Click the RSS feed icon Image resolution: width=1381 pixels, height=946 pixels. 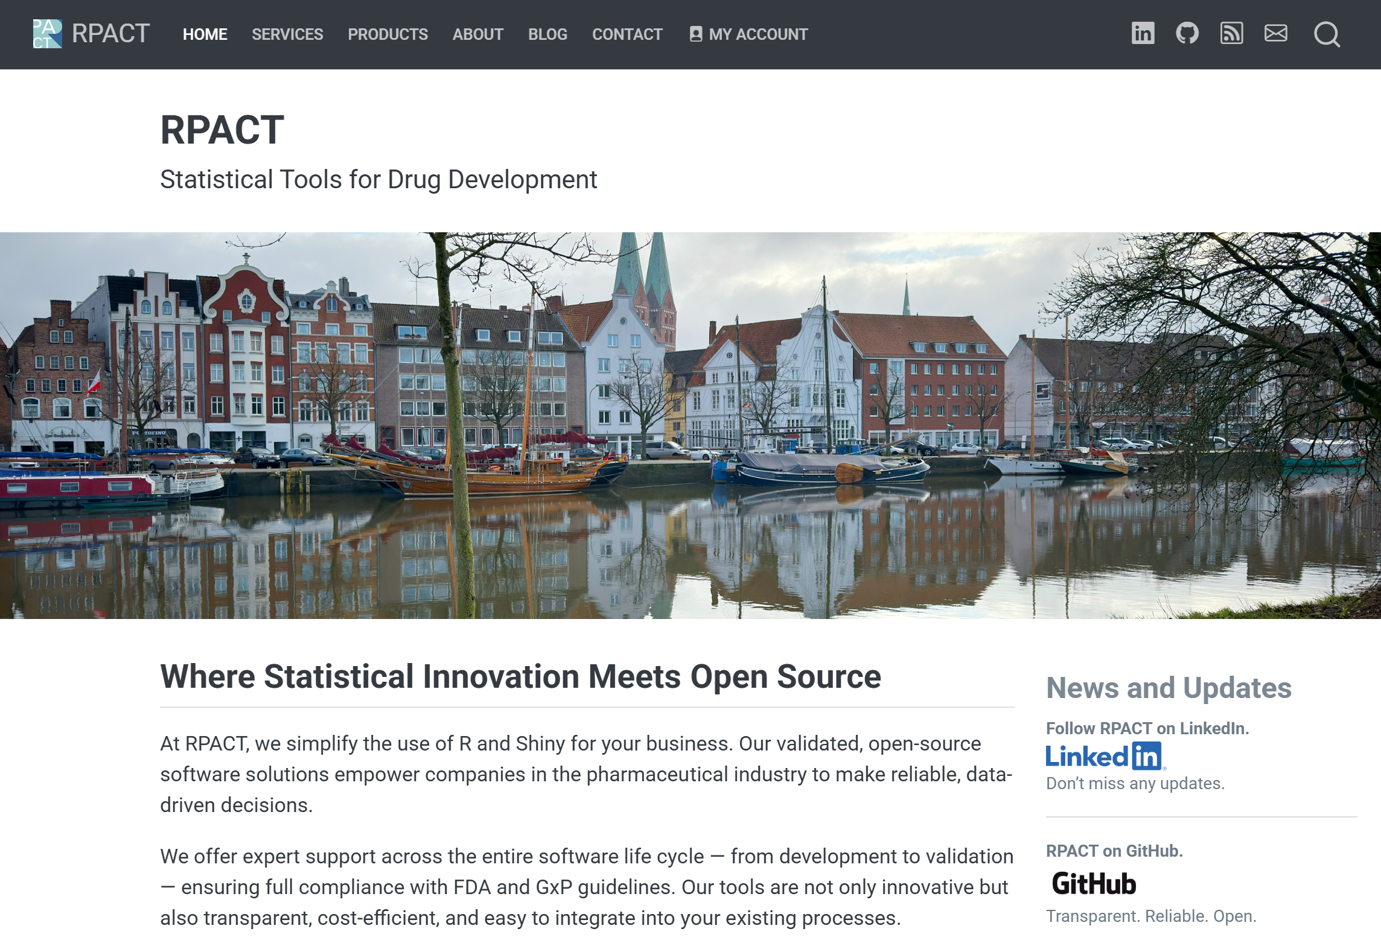[x=1231, y=33]
